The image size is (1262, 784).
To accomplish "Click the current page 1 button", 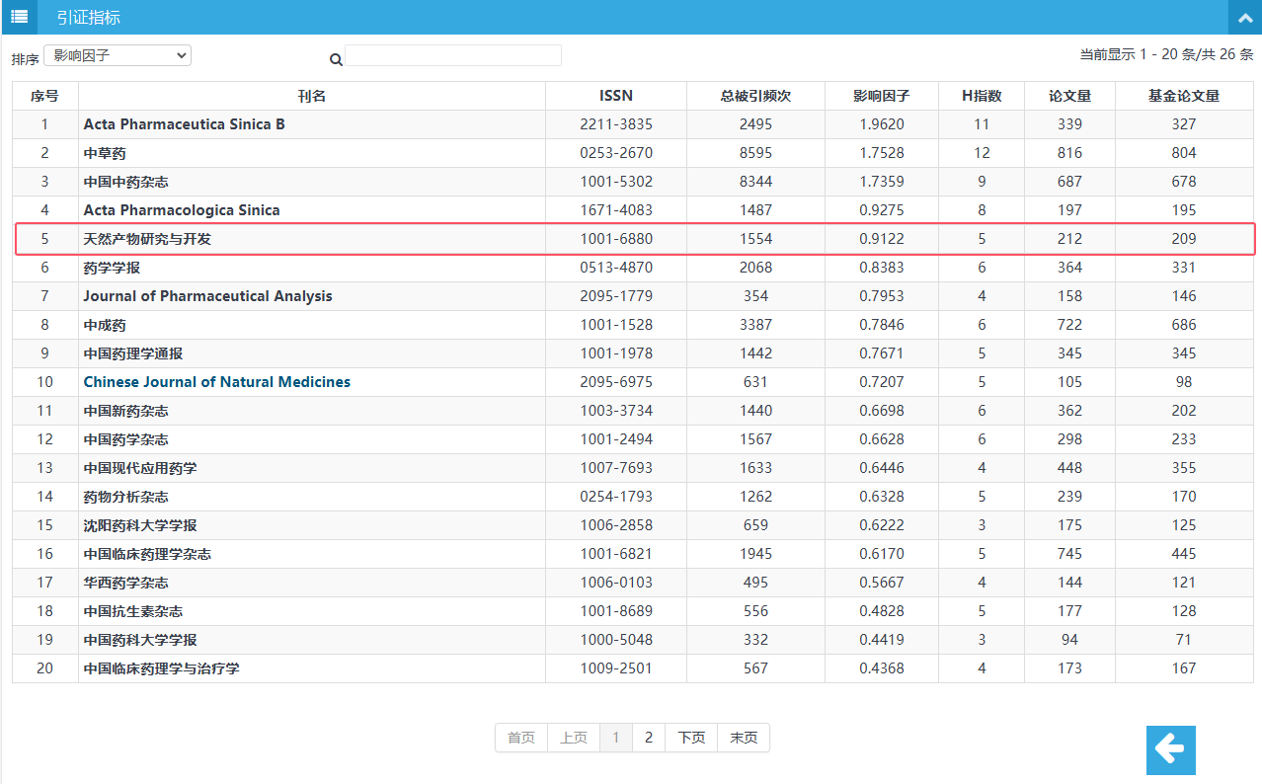I will 616,738.
